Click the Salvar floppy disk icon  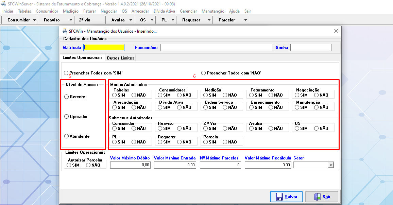point(279,197)
